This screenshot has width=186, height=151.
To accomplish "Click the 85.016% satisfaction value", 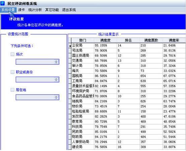I will point(101,132).
